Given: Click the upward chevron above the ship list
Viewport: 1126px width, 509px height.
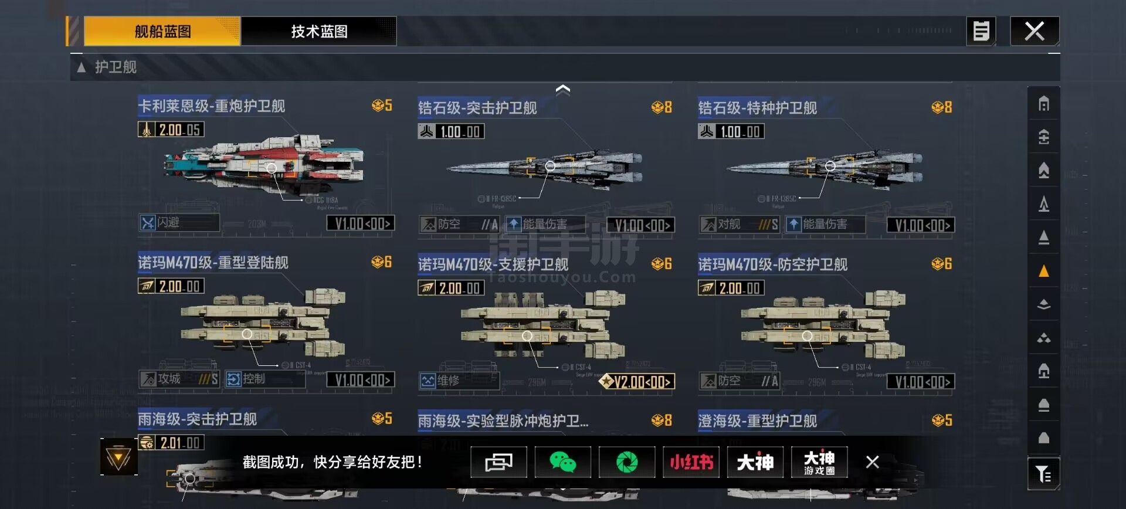Looking at the screenshot, I should pyautogui.click(x=563, y=90).
